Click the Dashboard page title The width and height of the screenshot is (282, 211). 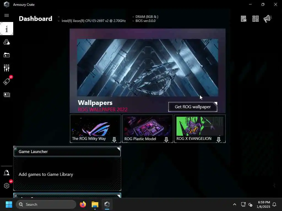tap(36, 19)
